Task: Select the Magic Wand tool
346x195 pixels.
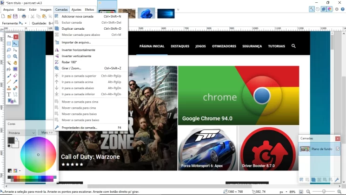Action: tap(9, 63)
